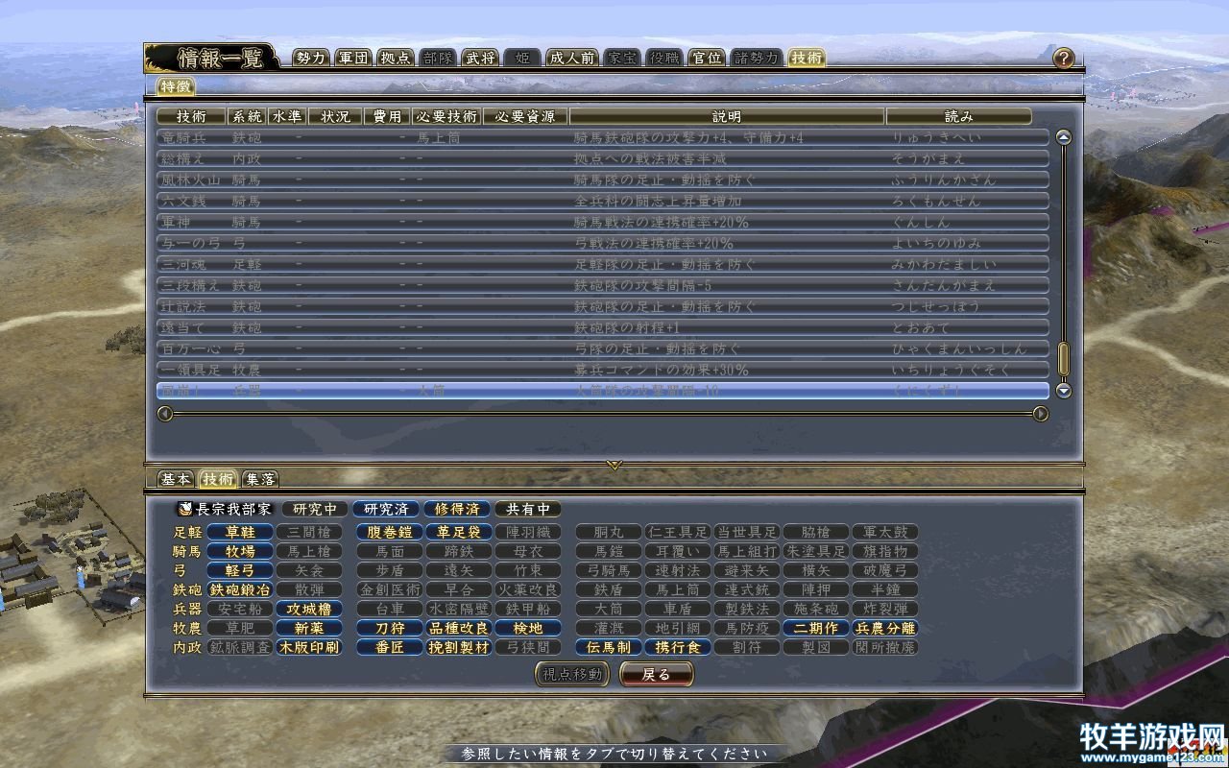Sort by the 系統 column header
This screenshot has height=768, width=1229.
[247, 116]
